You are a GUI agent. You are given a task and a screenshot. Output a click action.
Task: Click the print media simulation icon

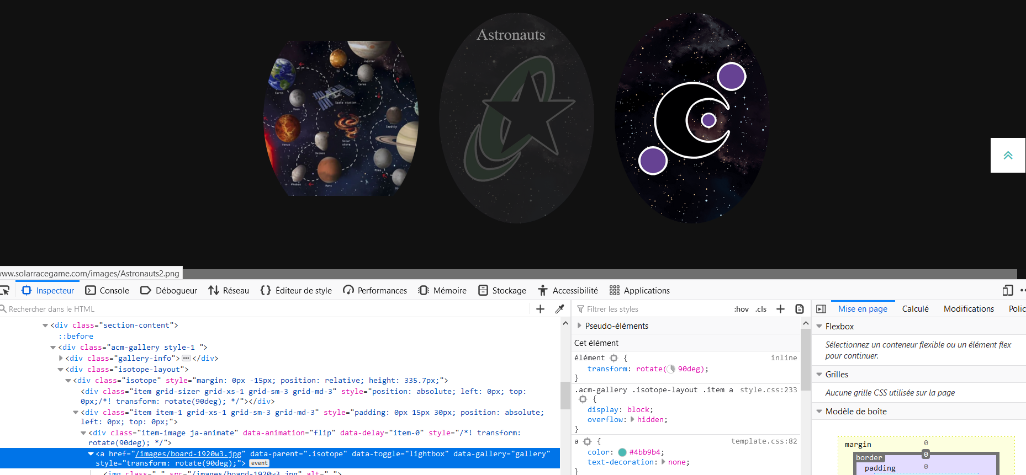tap(799, 309)
